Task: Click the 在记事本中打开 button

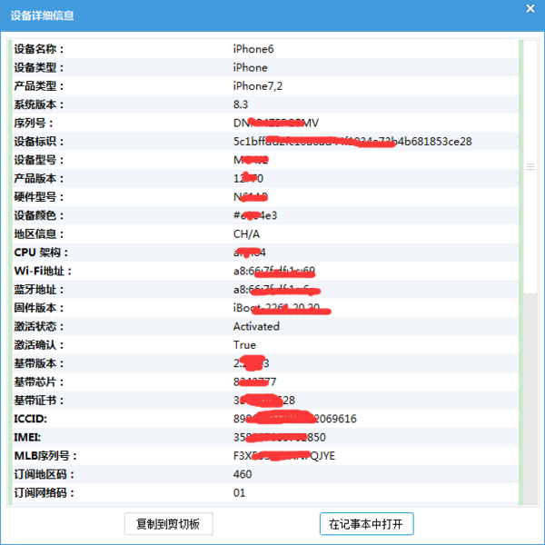Action: pyautogui.click(x=366, y=523)
